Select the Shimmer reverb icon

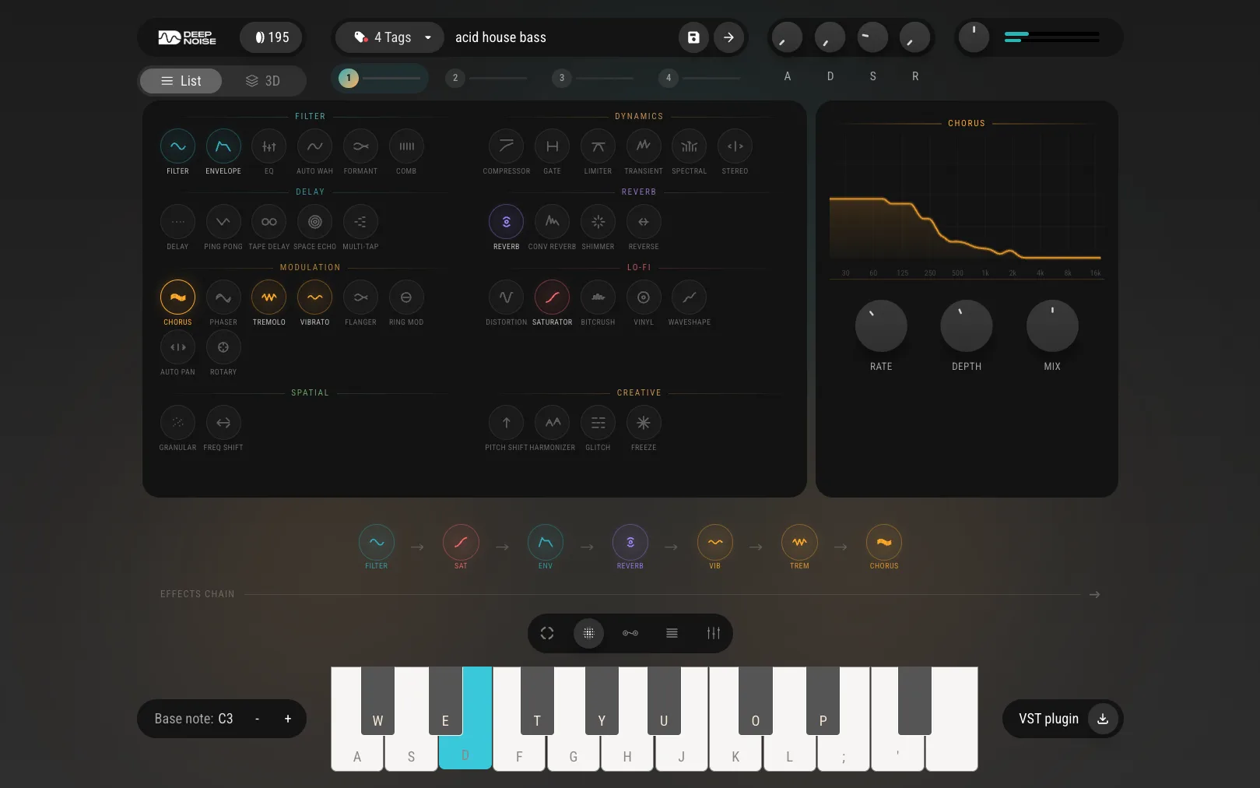click(x=598, y=222)
